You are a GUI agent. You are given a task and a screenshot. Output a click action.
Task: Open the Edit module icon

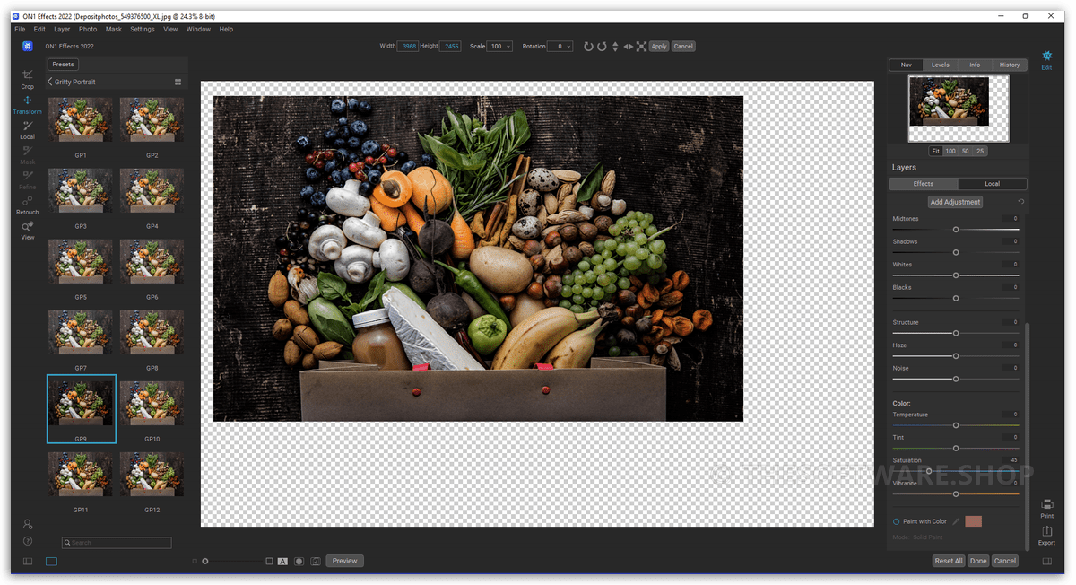(x=1046, y=59)
